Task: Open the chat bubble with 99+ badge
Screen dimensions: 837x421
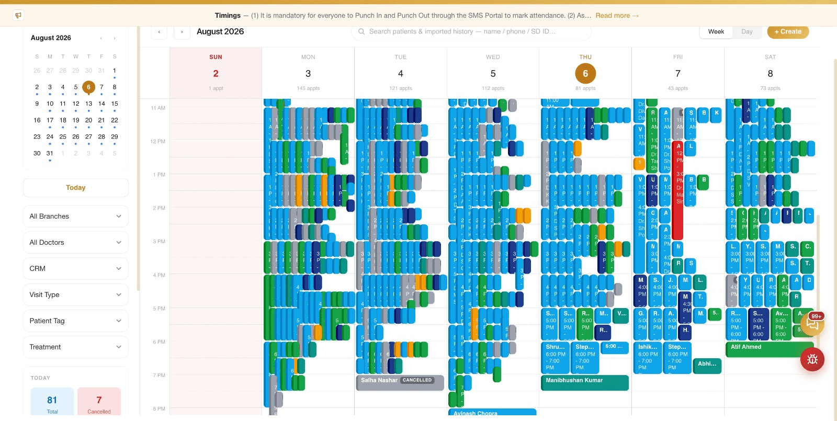Action: (812, 324)
